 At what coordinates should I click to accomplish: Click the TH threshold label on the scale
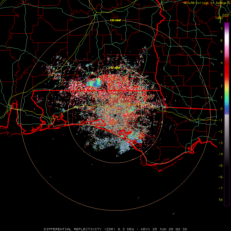tap(220, 200)
